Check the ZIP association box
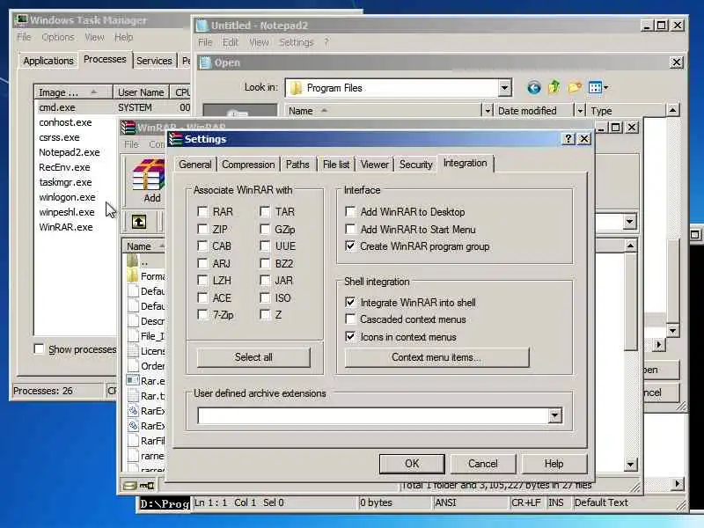Viewport: 704px width, 528px height. (202, 229)
